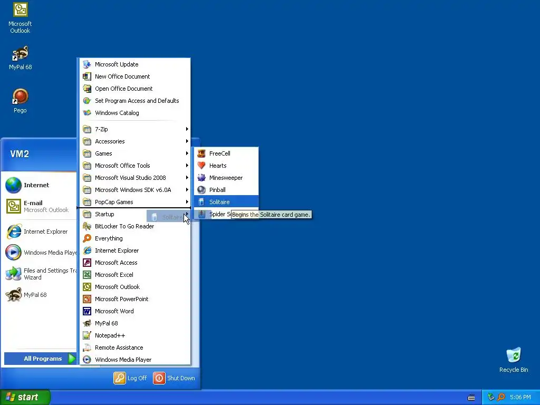Click the taskbar clock showing 5:06 PM
The height and width of the screenshot is (405, 540).
[x=520, y=398]
